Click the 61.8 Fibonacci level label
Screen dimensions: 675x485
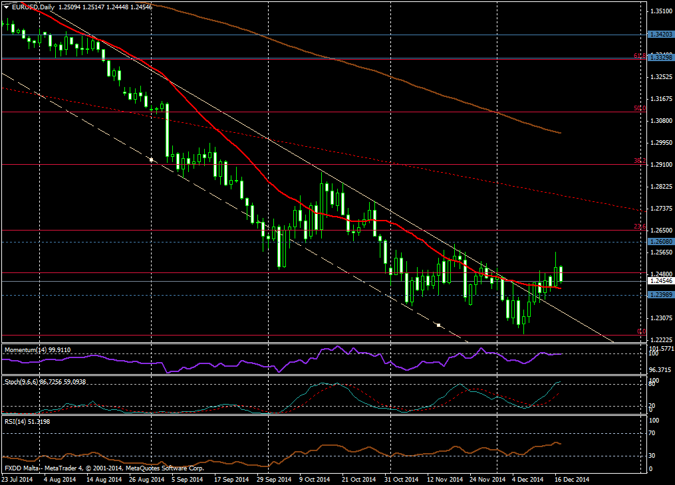[x=639, y=56]
